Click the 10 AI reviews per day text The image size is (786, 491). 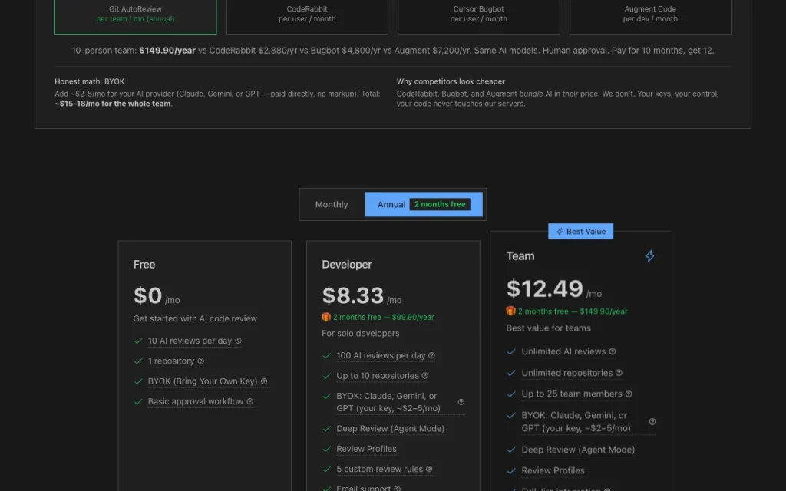[190, 341]
